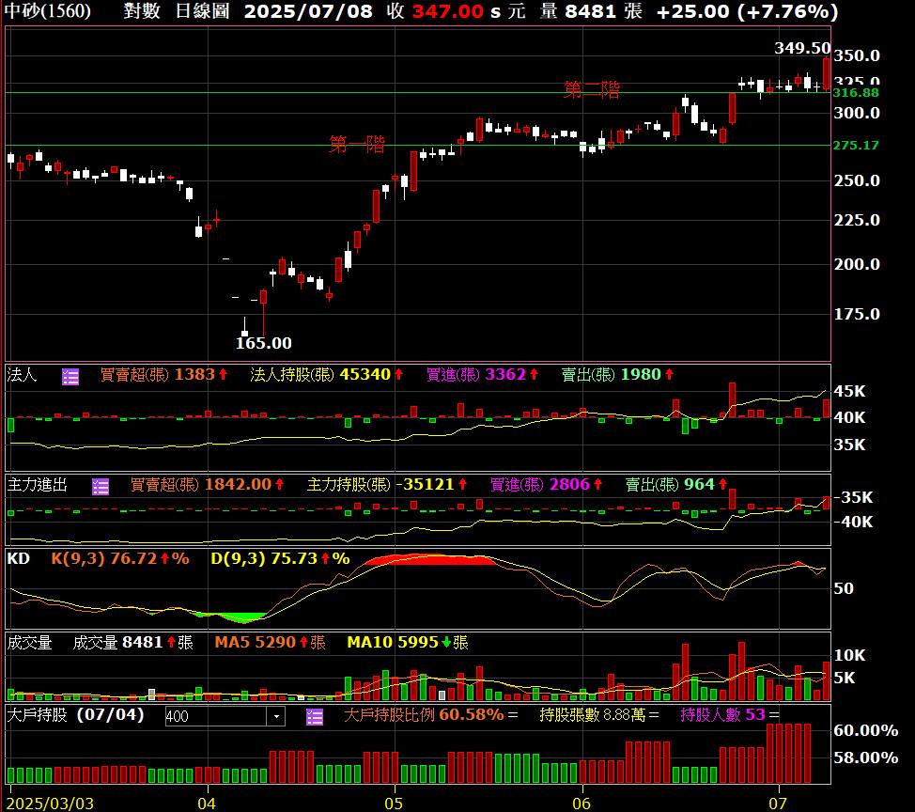Expand the 400 threshold dropdown arrow
Viewport: 915px width, 812px height.
[276, 716]
